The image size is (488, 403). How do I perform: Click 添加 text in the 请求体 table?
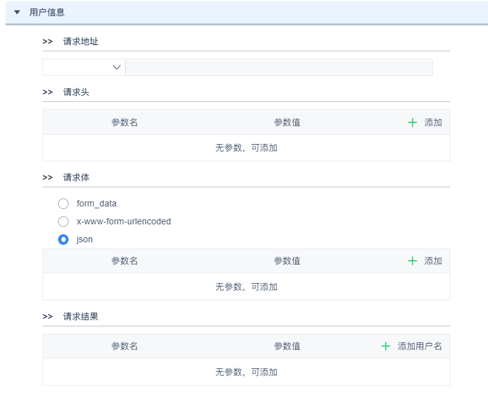(x=433, y=261)
